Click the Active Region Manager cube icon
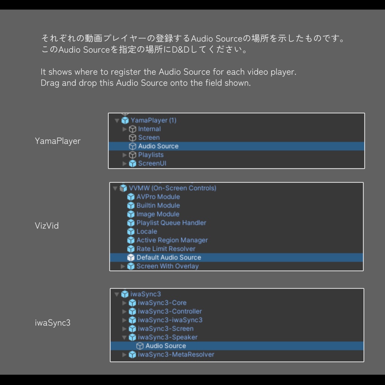The image size is (385, 385). [x=131, y=240]
